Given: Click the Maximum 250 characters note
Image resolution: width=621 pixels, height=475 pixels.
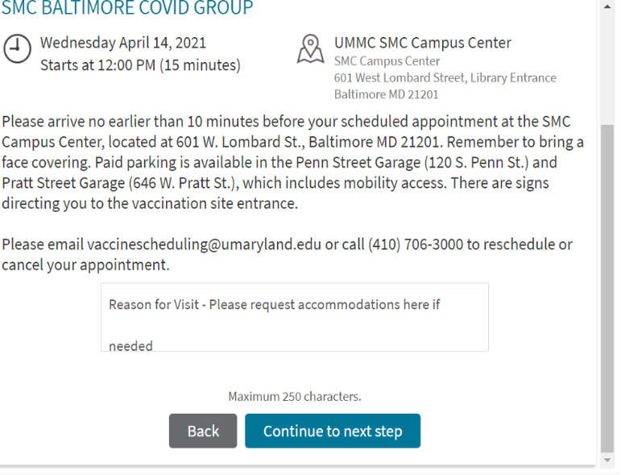Looking at the screenshot, I should 294,396.
